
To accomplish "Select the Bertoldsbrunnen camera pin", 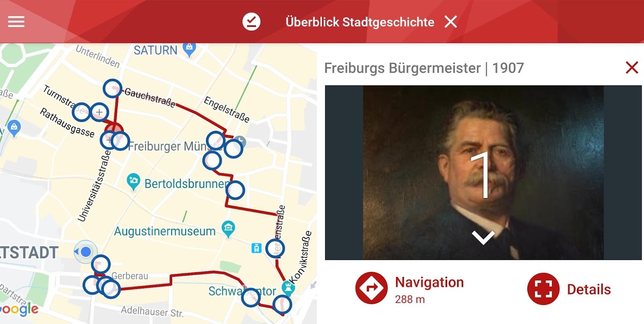I will pyautogui.click(x=133, y=182).
